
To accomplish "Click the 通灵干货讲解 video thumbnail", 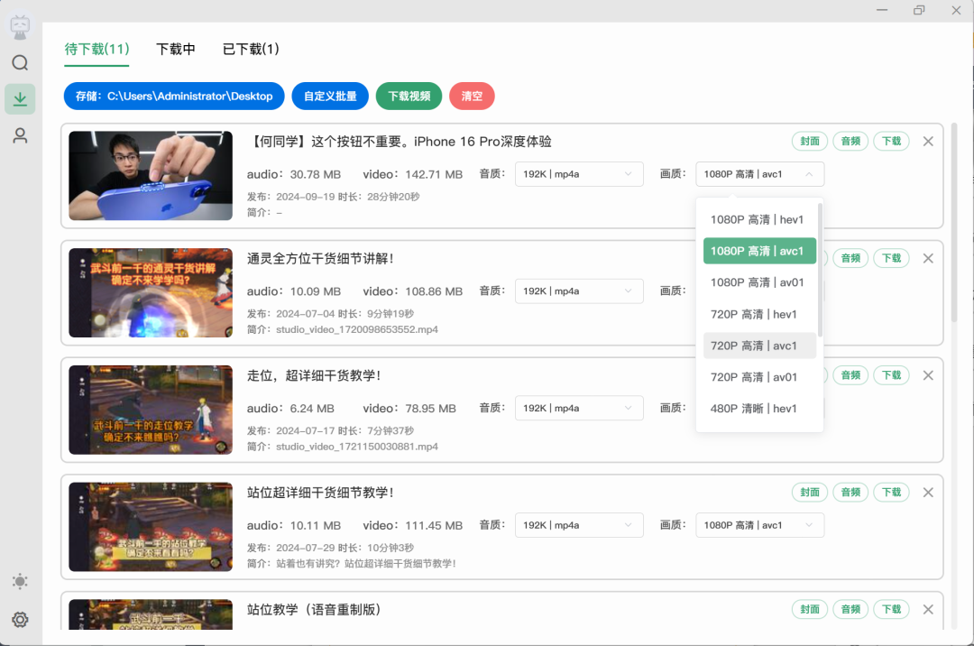I will pyautogui.click(x=151, y=292).
